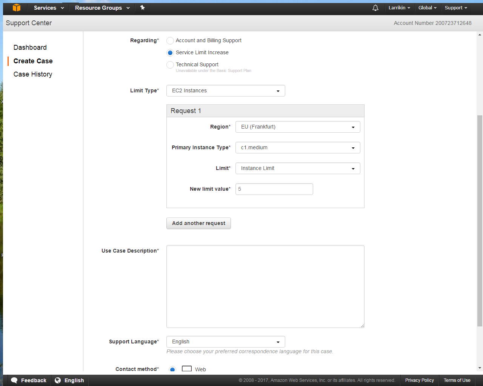
Task: Click the scrollbar down arrow
Action: point(480,368)
